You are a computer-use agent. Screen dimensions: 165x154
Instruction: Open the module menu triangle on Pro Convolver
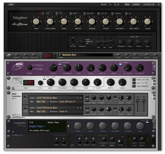click(154, 93)
